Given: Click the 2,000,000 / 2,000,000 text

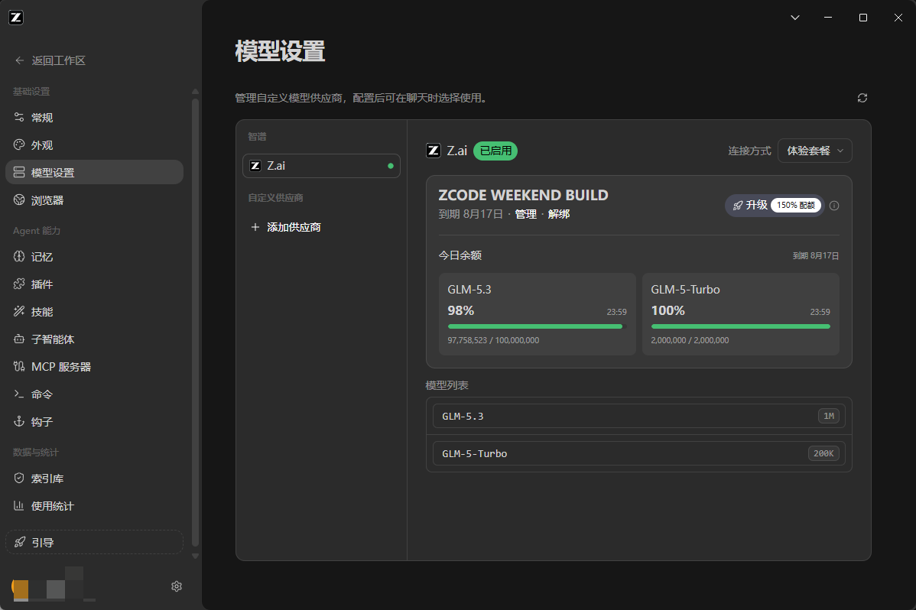Looking at the screenshot, I should [690, 340].
